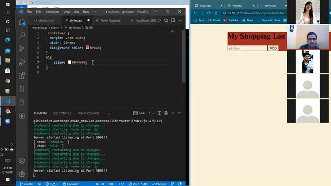
Task: Open Microsoft Edge from the taskbar
Action: click(x=8, y=40)
